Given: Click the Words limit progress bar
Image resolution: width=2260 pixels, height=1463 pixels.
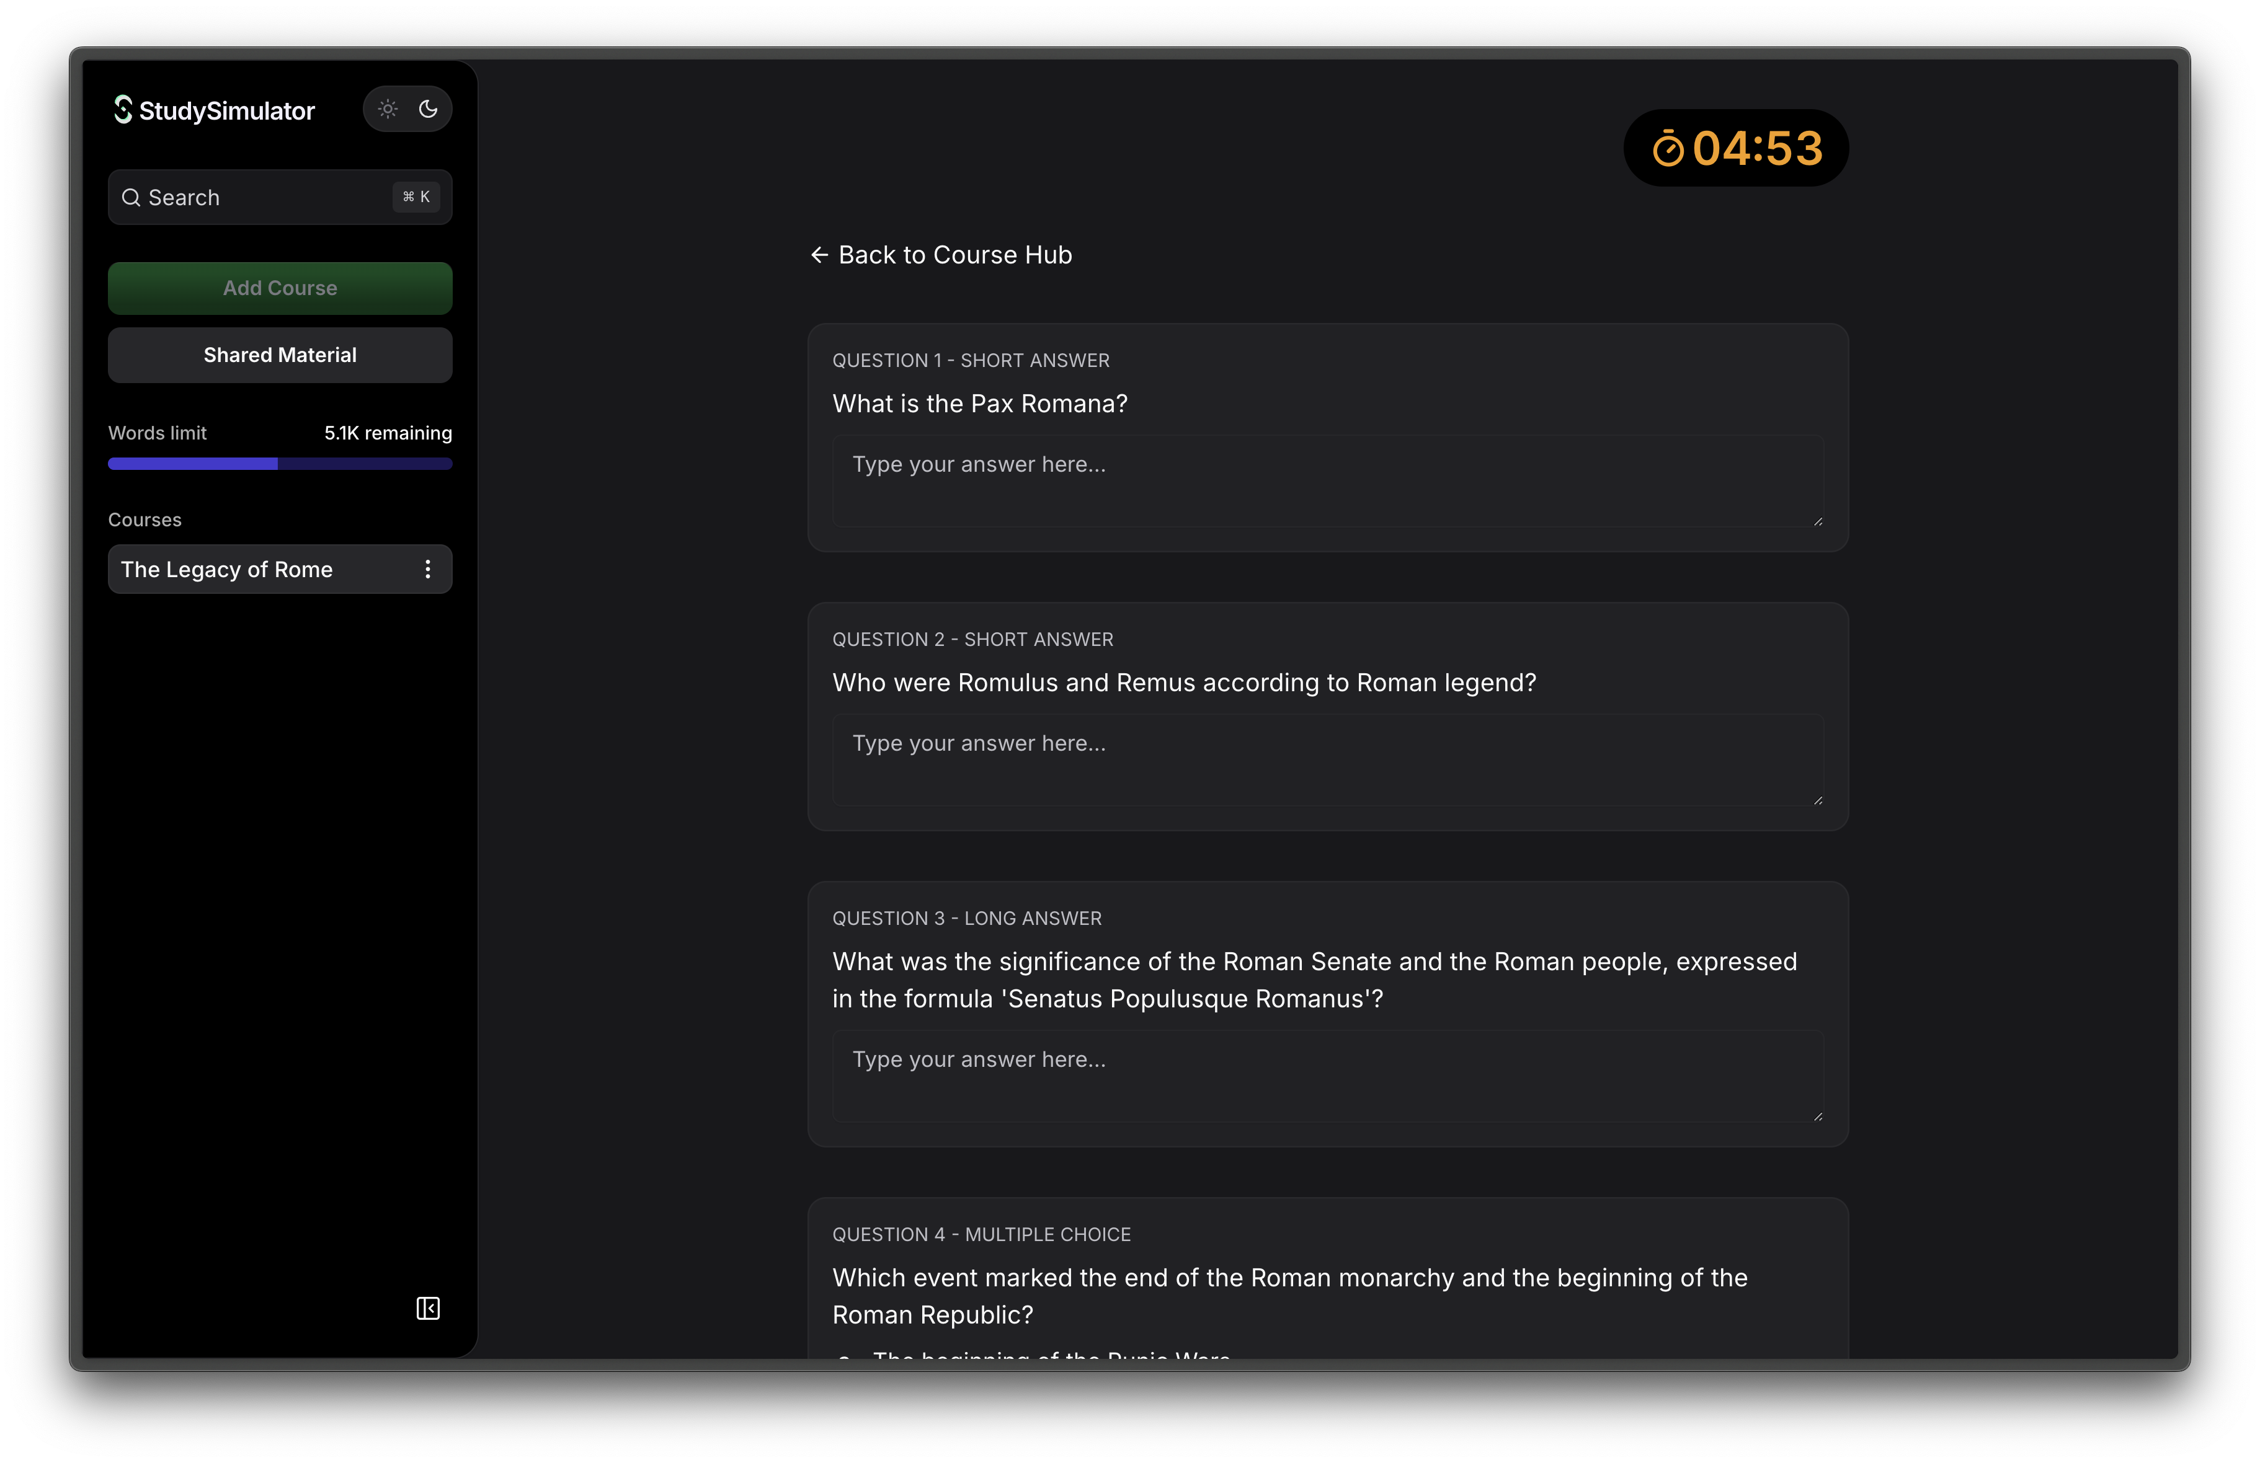Looking at the screenshot, I should pyautogui.click(x=280, y=463).
